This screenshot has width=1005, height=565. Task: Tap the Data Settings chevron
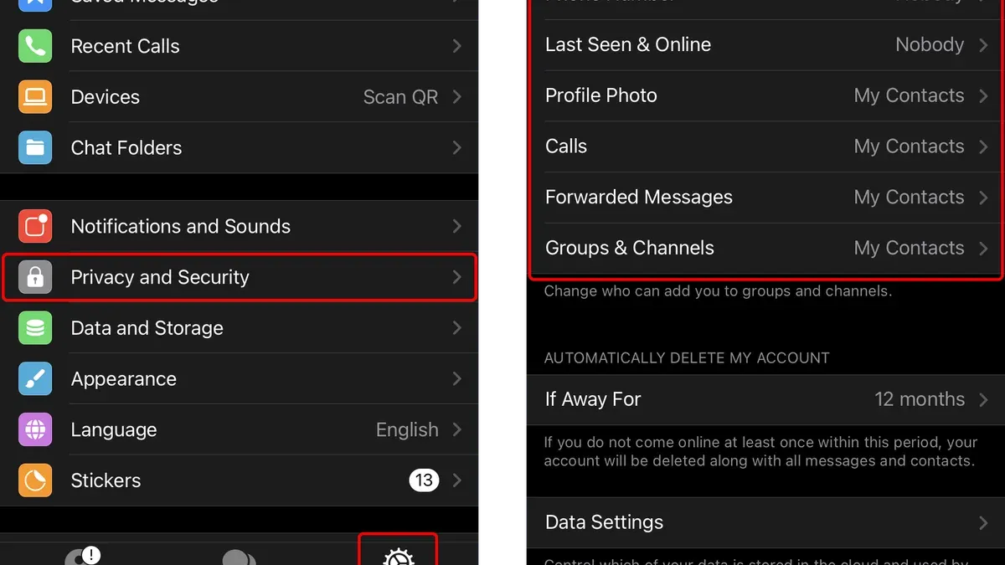(984, 522)
